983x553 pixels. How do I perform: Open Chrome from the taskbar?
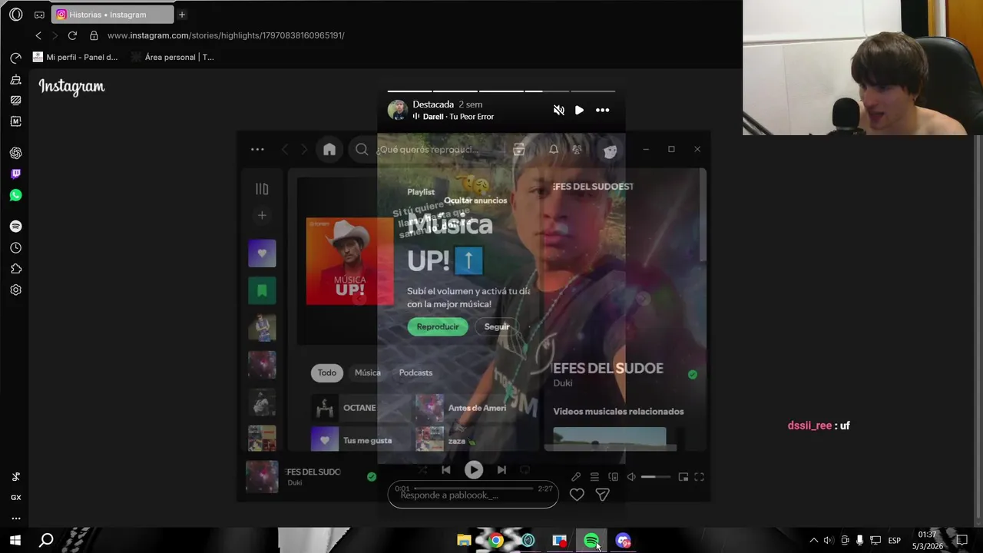(x=496, y=541)
